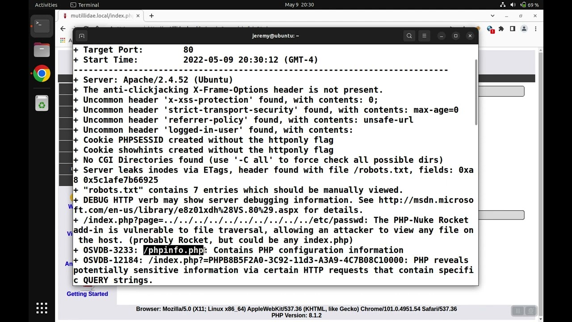Click the anti-clickjacking X-Frame-Options line
This screenshot has height=322, width=572.
[x=228, y=89]
